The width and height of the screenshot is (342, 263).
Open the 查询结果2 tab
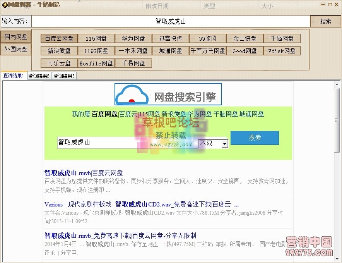39,76
